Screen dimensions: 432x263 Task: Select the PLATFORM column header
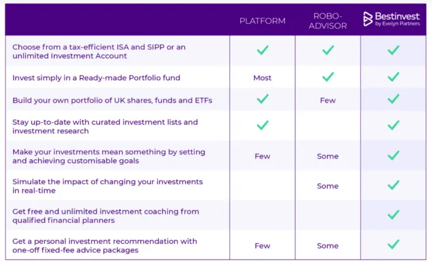tap(262, 21)
